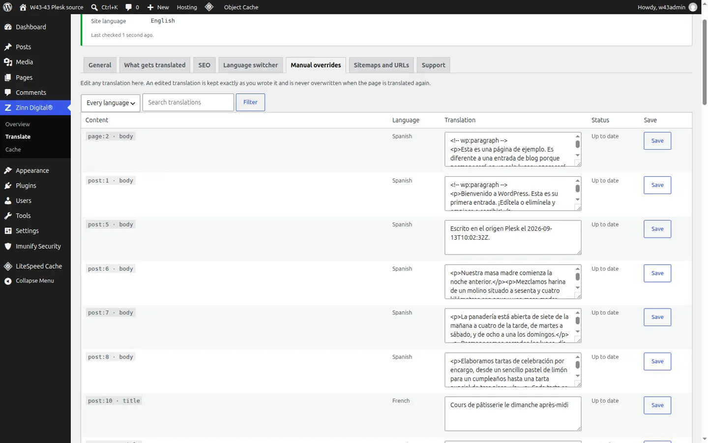Click the diamond LiteSpeed icon in the admin bar
The height and width of the screenshot is (443, 708).
[209, 7]
